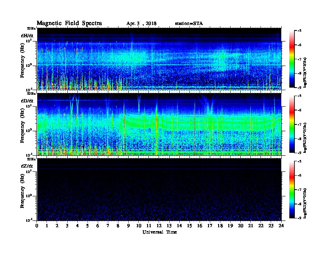Click the 10⁰ frequency tick label of dZ/dt panel
Viewport: 335px width, 259px height.
pyautogui.click(x=29, y=196)
